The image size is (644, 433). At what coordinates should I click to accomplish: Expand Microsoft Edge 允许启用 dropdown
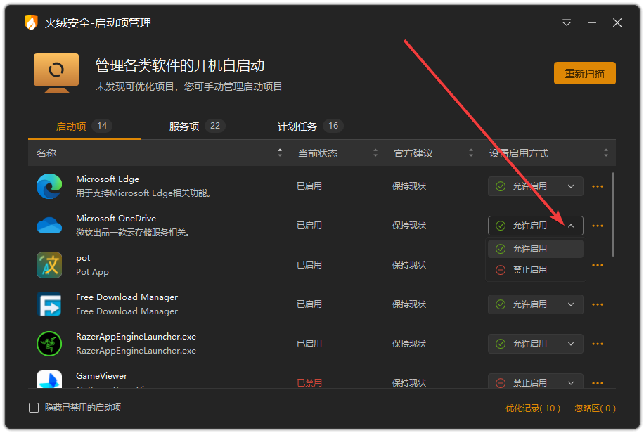(536, 186)
